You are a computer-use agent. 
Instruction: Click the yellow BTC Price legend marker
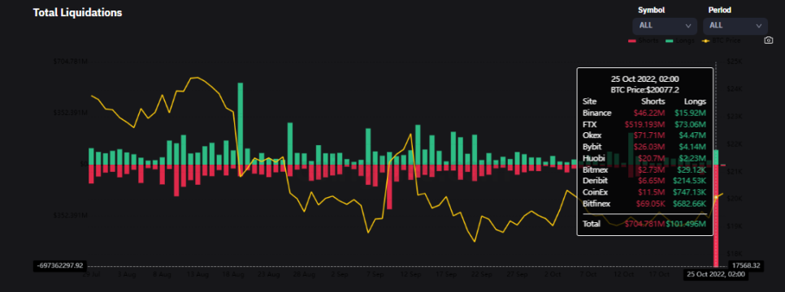pos(706,41)
